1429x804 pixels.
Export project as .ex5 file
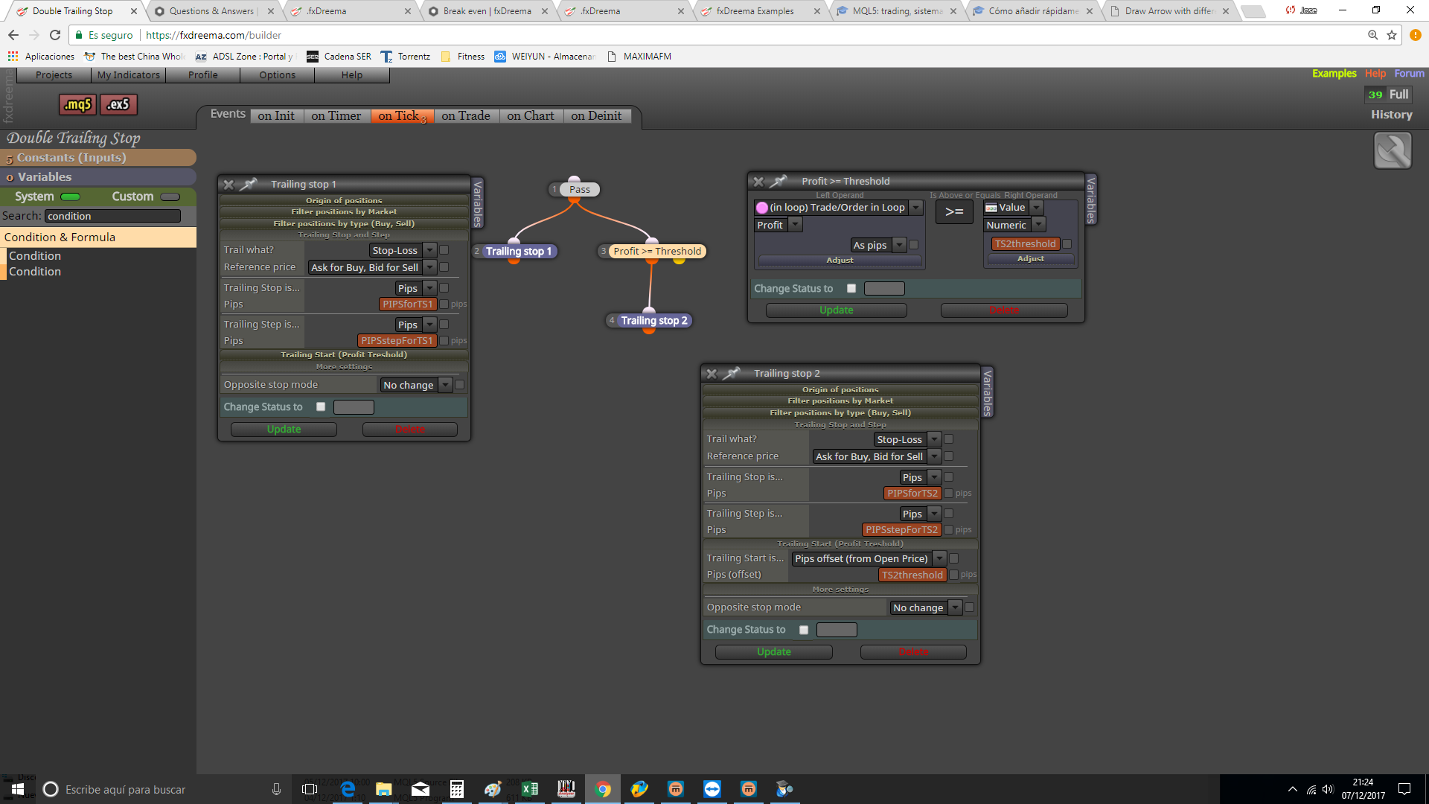pos(118,104)
